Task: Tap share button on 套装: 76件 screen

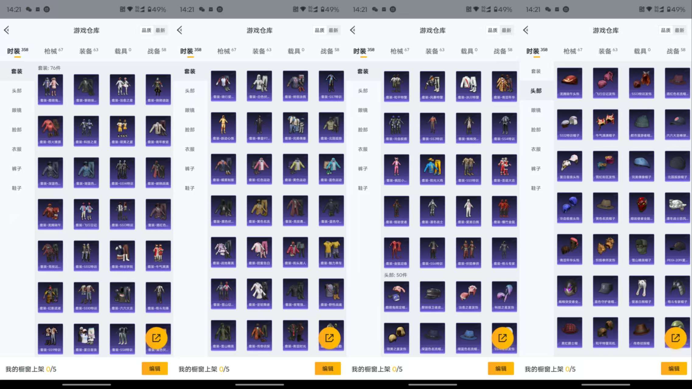Action: point(156,338)
